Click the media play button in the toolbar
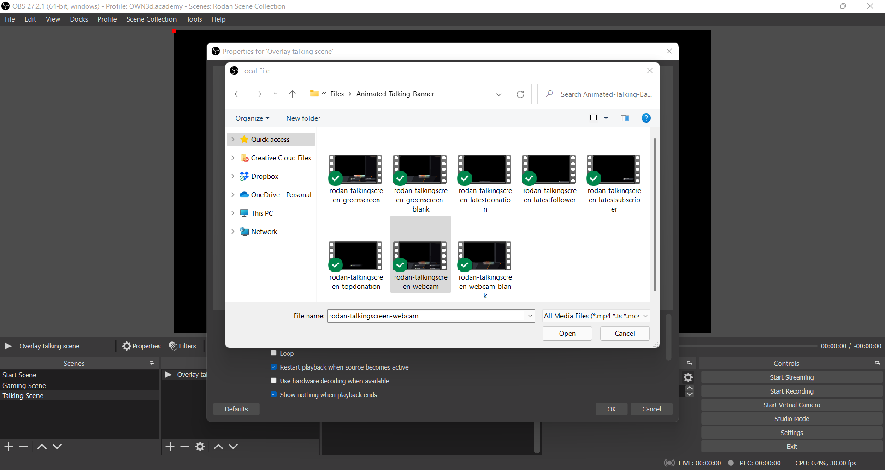 (x=8, y=346)
